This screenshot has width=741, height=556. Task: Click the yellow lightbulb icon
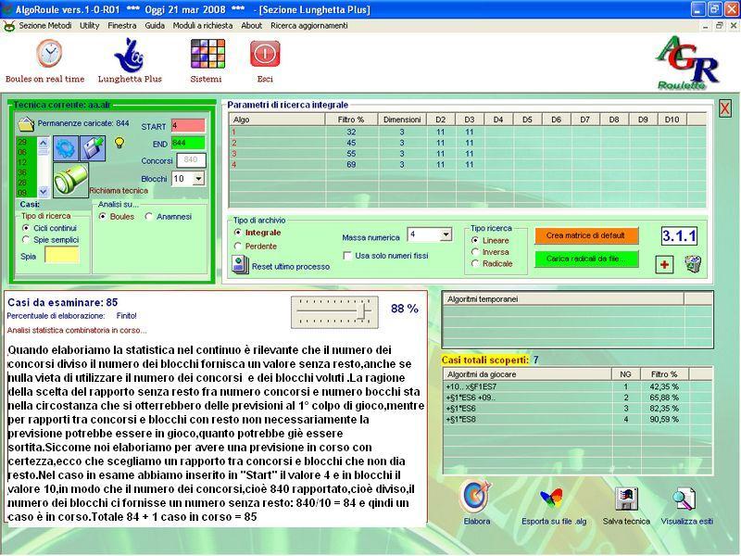tap(120, 143)
